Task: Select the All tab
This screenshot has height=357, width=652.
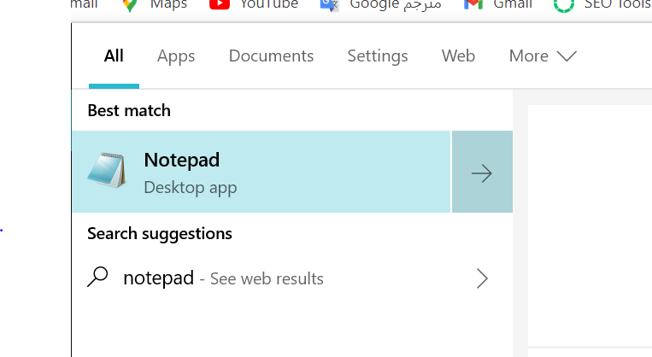Action: tap(114, 56)
